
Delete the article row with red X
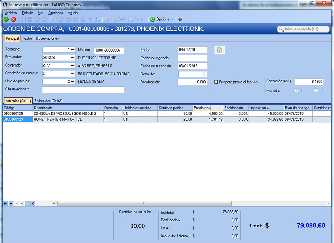pos(33,203)
